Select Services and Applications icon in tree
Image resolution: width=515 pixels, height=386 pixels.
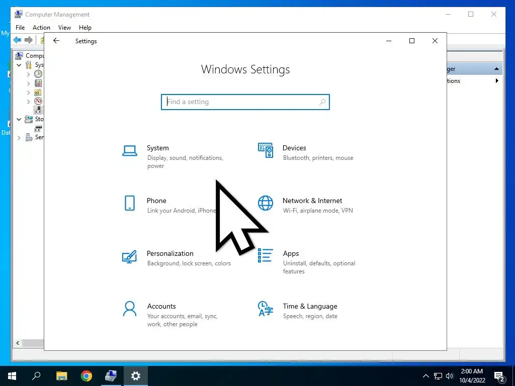click(x=29, y=137)
